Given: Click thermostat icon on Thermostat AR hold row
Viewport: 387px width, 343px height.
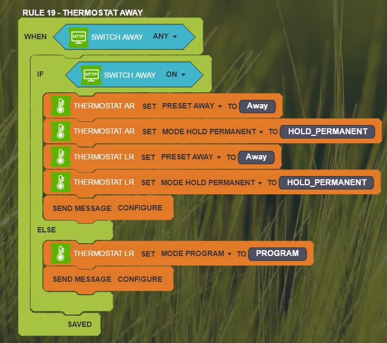Looking at the screenshot, I should [61, 132].
